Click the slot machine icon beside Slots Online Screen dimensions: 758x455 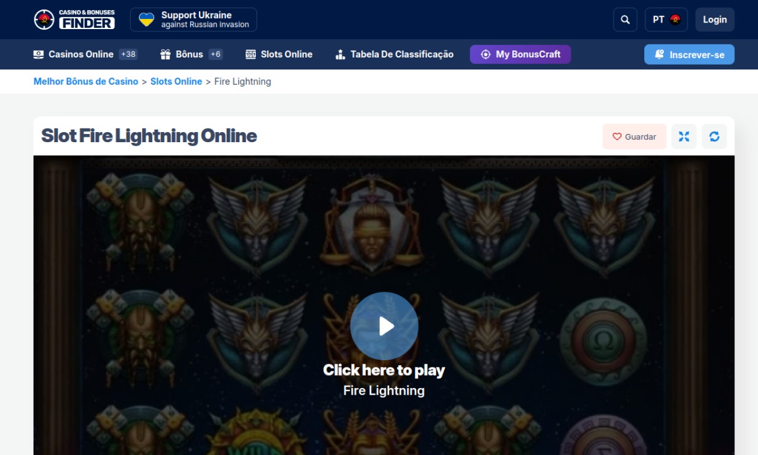[x=250, y=55]
